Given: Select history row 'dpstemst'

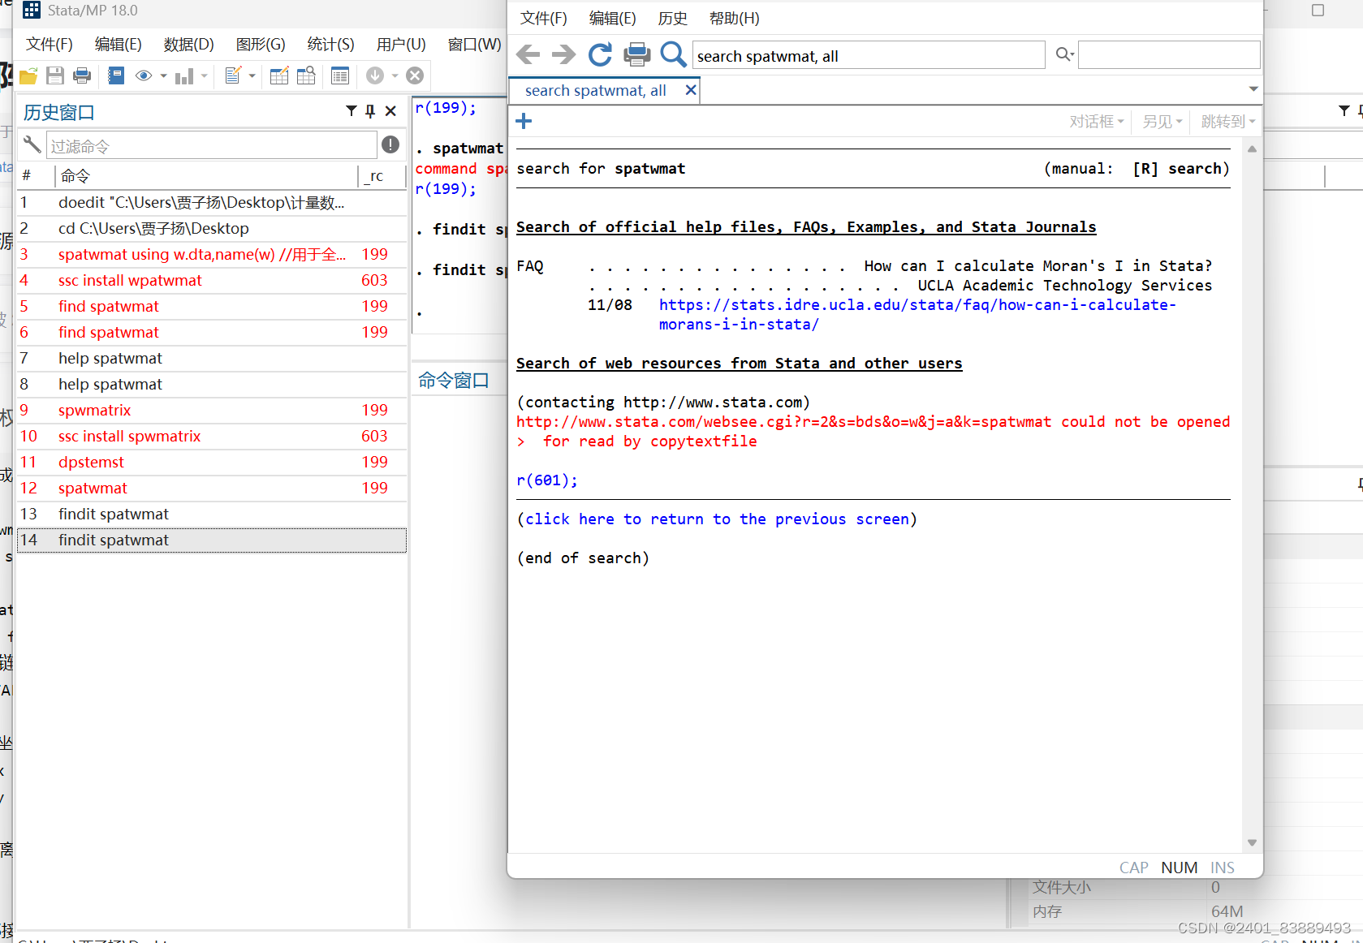Looking at the screenshot, I should [x=212, y=462].
